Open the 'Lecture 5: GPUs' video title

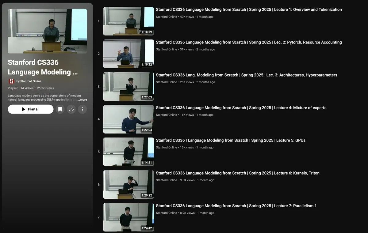pos(231,140)
